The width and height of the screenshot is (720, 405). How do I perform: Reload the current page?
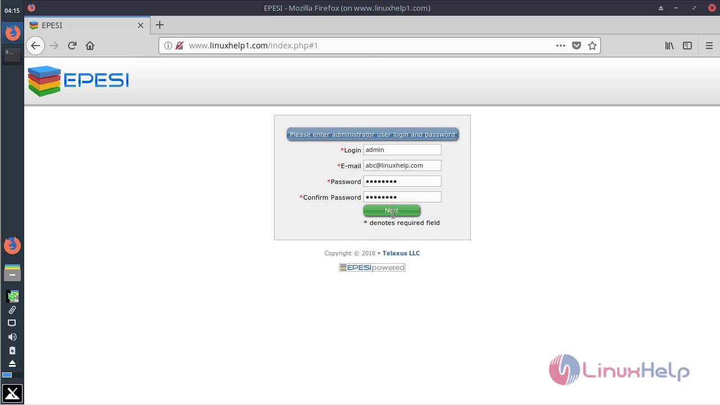pos(72,46)
